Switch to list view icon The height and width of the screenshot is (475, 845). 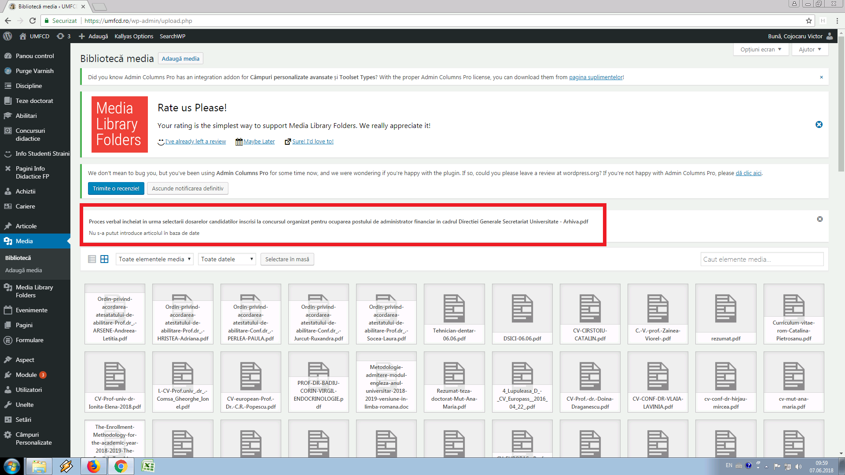[x=92, y=259]
